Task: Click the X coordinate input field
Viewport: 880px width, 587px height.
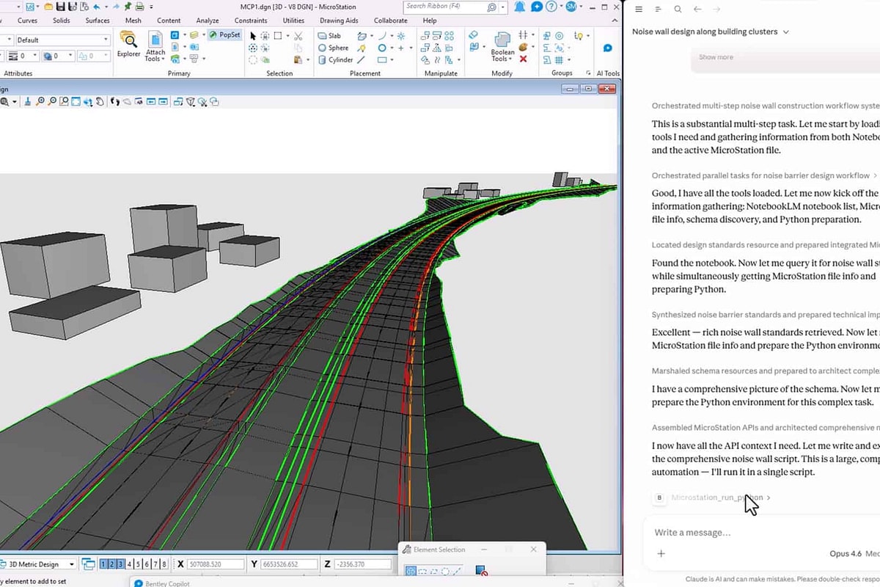Action: coord(216,564)
